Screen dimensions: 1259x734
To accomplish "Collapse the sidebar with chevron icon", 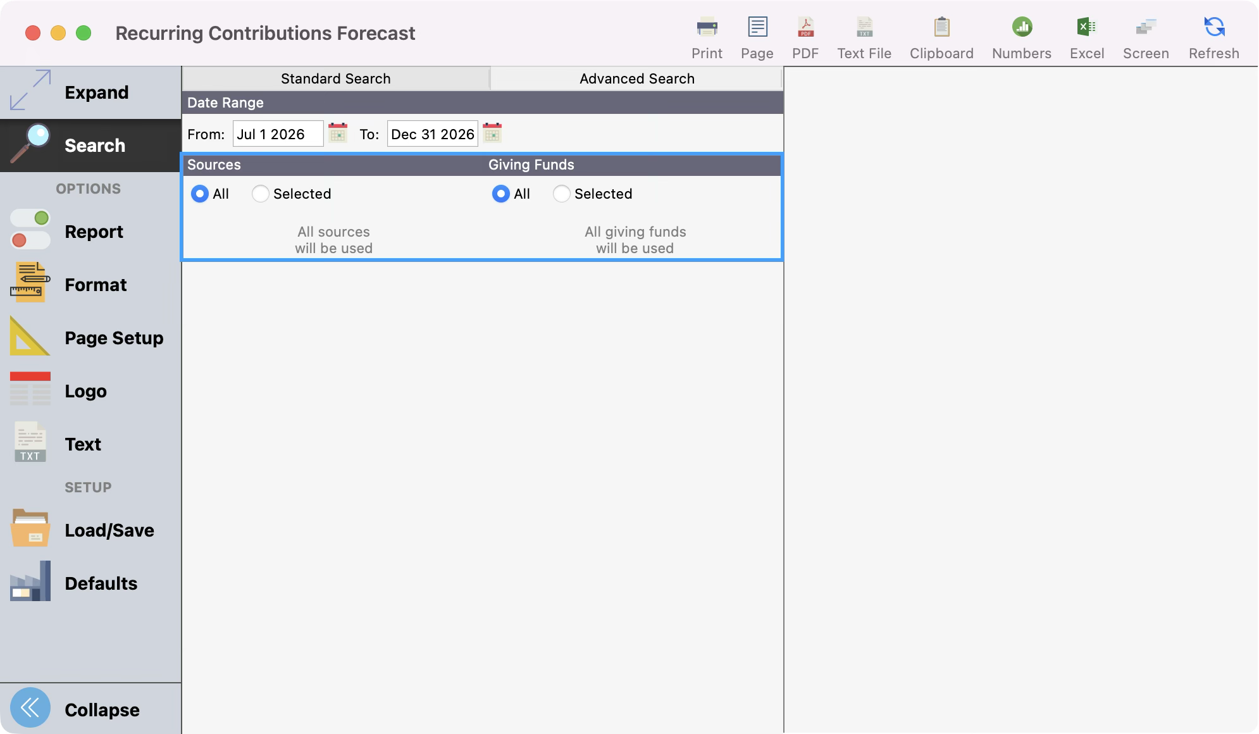I will 30,707.
